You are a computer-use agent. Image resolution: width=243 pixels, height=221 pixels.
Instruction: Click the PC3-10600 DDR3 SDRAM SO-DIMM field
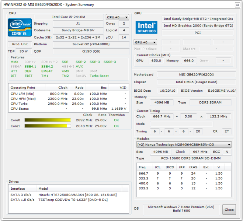tap(191, 158)
